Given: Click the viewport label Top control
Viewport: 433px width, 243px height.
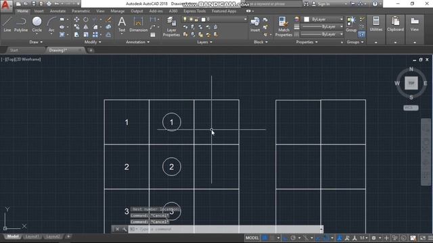Looking at the screenshot, I should tap(11, 59).
